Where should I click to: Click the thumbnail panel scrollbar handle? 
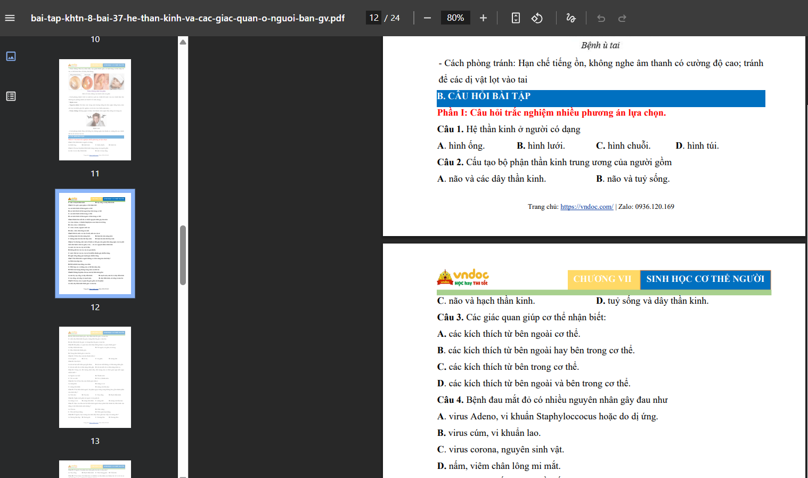183,255
